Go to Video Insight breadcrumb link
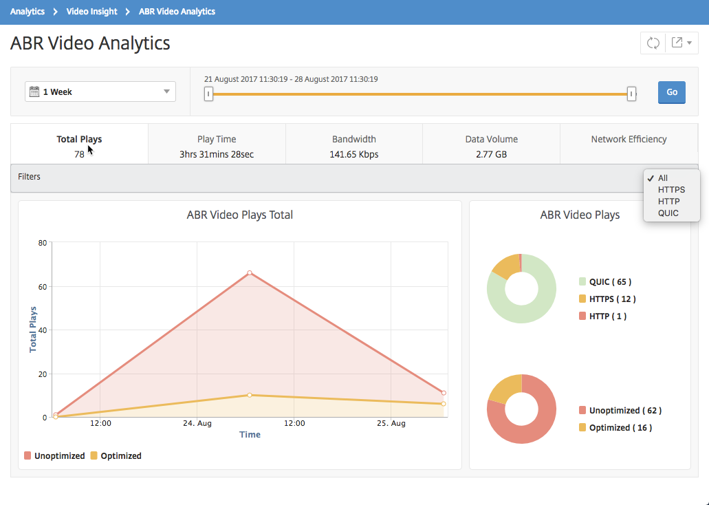709x505 pixels. (91, 11)
